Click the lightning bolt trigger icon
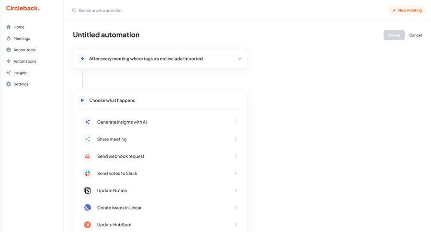This screenshot has width=431, height=232. click(82, 59)
